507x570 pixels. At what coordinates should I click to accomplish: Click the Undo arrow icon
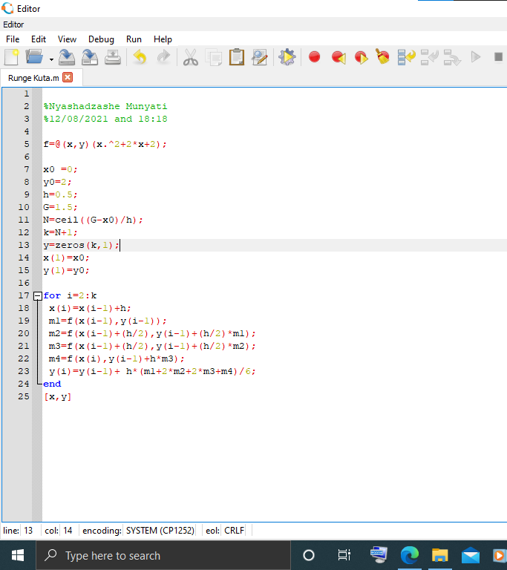[140, 57]
